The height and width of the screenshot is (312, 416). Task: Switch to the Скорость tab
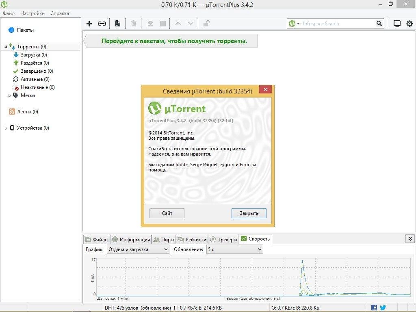coord(255,239)
